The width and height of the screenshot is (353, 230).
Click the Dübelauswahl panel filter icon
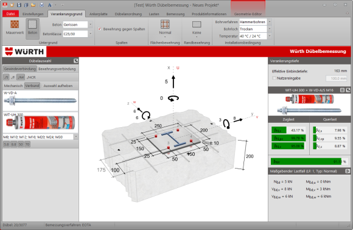[75, 61]
